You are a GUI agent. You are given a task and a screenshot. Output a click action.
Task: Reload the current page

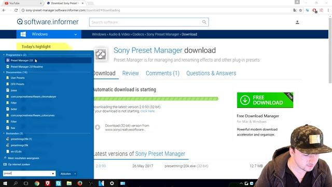tap(16, 10)
